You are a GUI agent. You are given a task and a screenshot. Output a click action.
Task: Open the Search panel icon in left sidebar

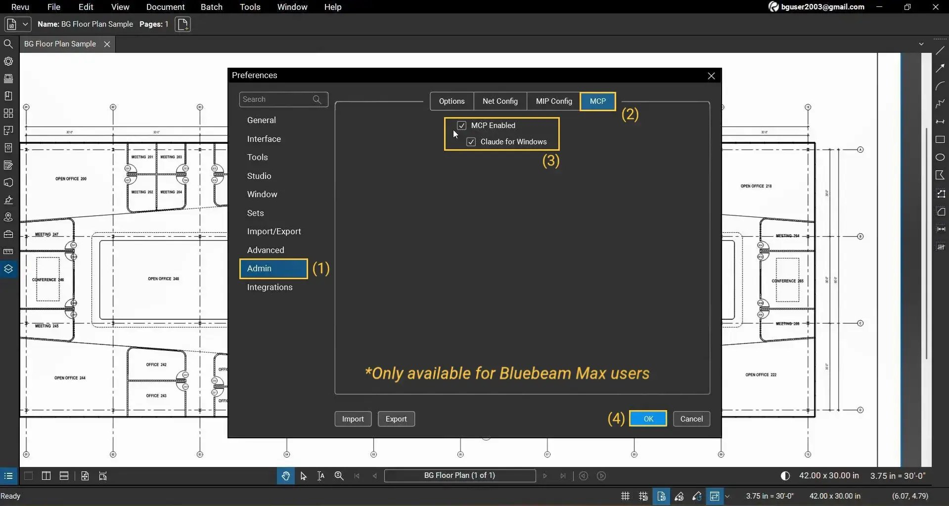tap(8, 44)
